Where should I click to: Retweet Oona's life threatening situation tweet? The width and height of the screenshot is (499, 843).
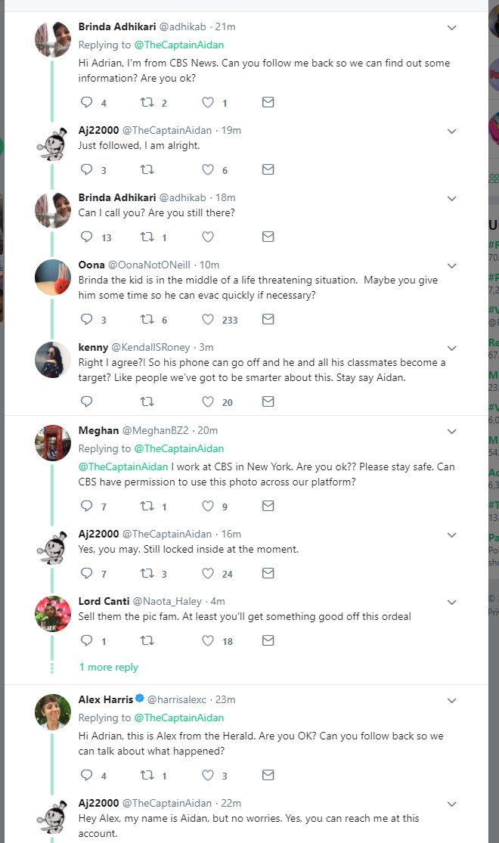pyautogui.click(x=148, y=320)
